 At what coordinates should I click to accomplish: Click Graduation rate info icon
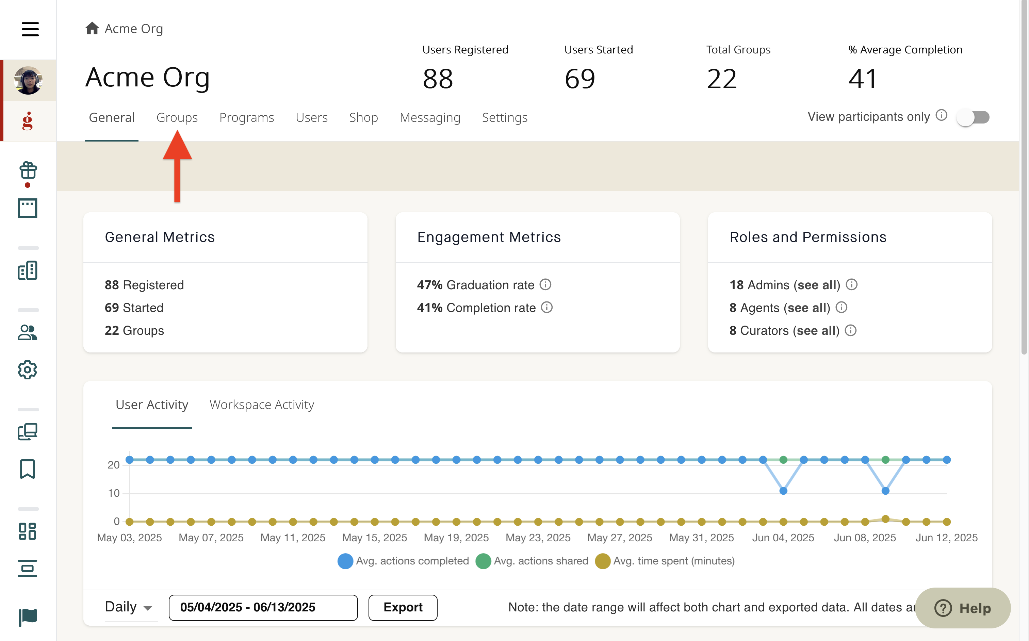(x=545, y=284)
